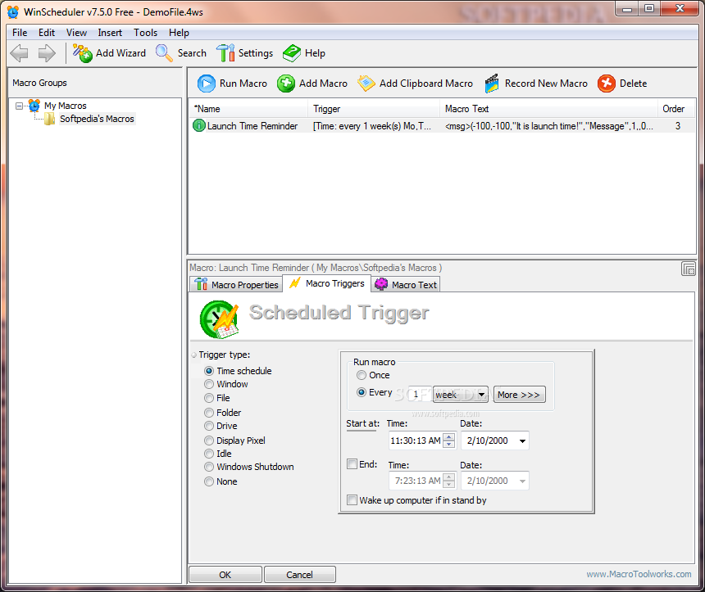Sort by the Order column header

(x=675, y=109)
